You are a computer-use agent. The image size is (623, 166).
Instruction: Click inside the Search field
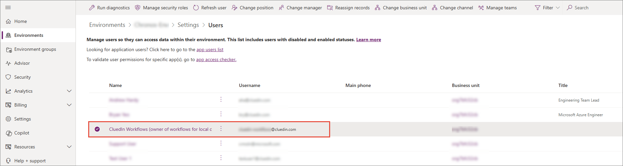592,7
